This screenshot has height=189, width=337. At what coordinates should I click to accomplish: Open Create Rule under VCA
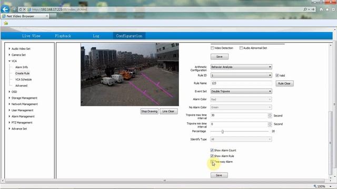22,73
